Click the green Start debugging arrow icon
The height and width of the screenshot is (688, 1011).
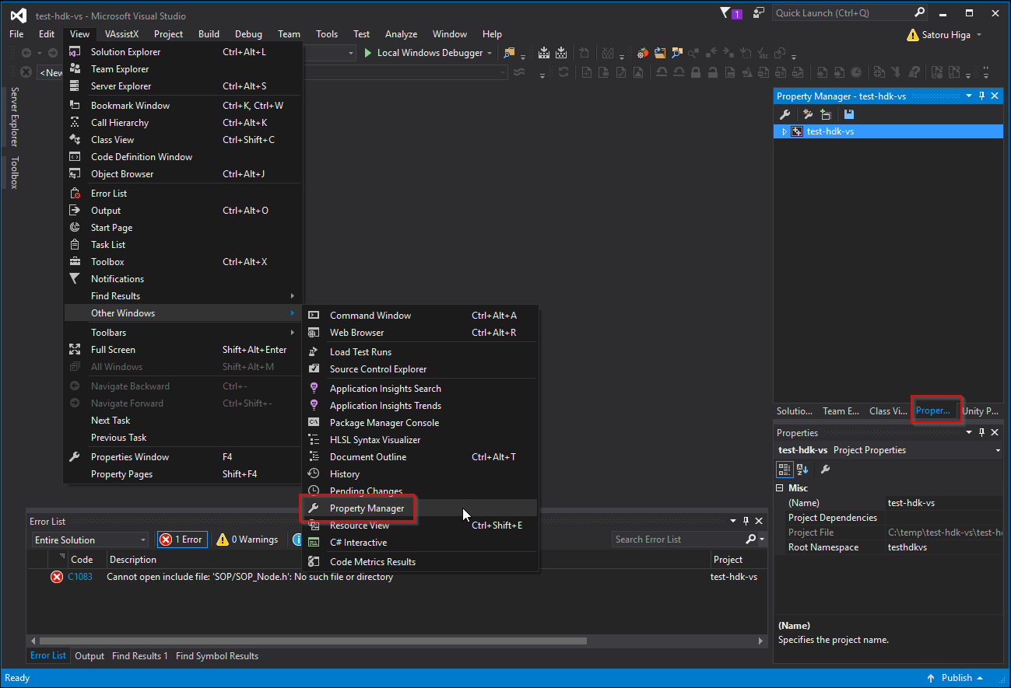click(x=369, y=53)
